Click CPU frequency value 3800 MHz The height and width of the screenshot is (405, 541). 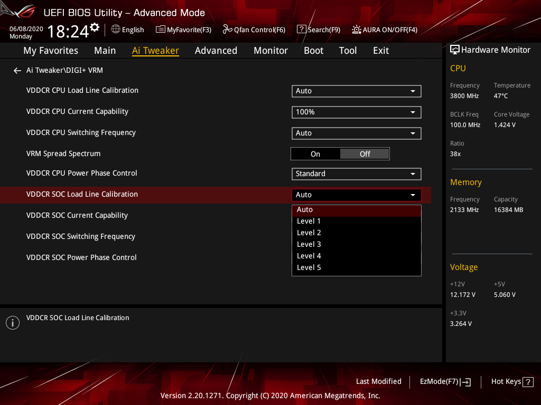[x=464, y=96]
